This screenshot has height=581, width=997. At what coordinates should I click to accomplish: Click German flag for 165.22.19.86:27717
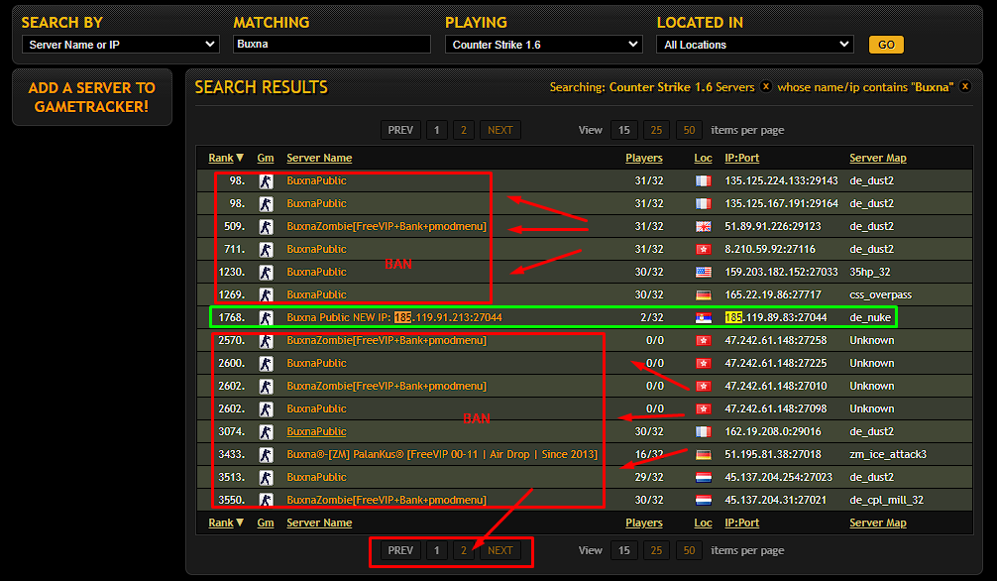click(704, 294)
